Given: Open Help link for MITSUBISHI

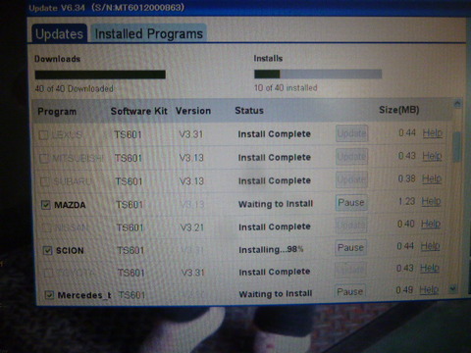Looking at the screenshot, I should [432, 156].
